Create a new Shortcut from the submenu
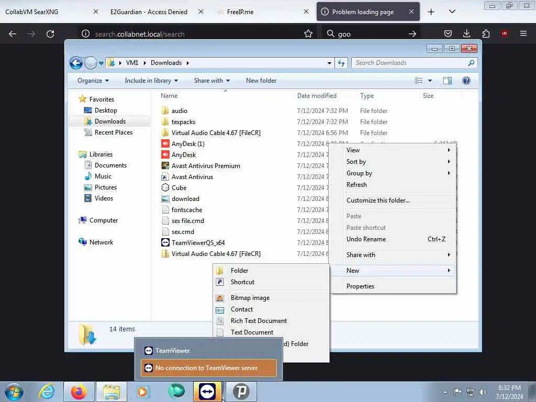 [x=271, y=282]
